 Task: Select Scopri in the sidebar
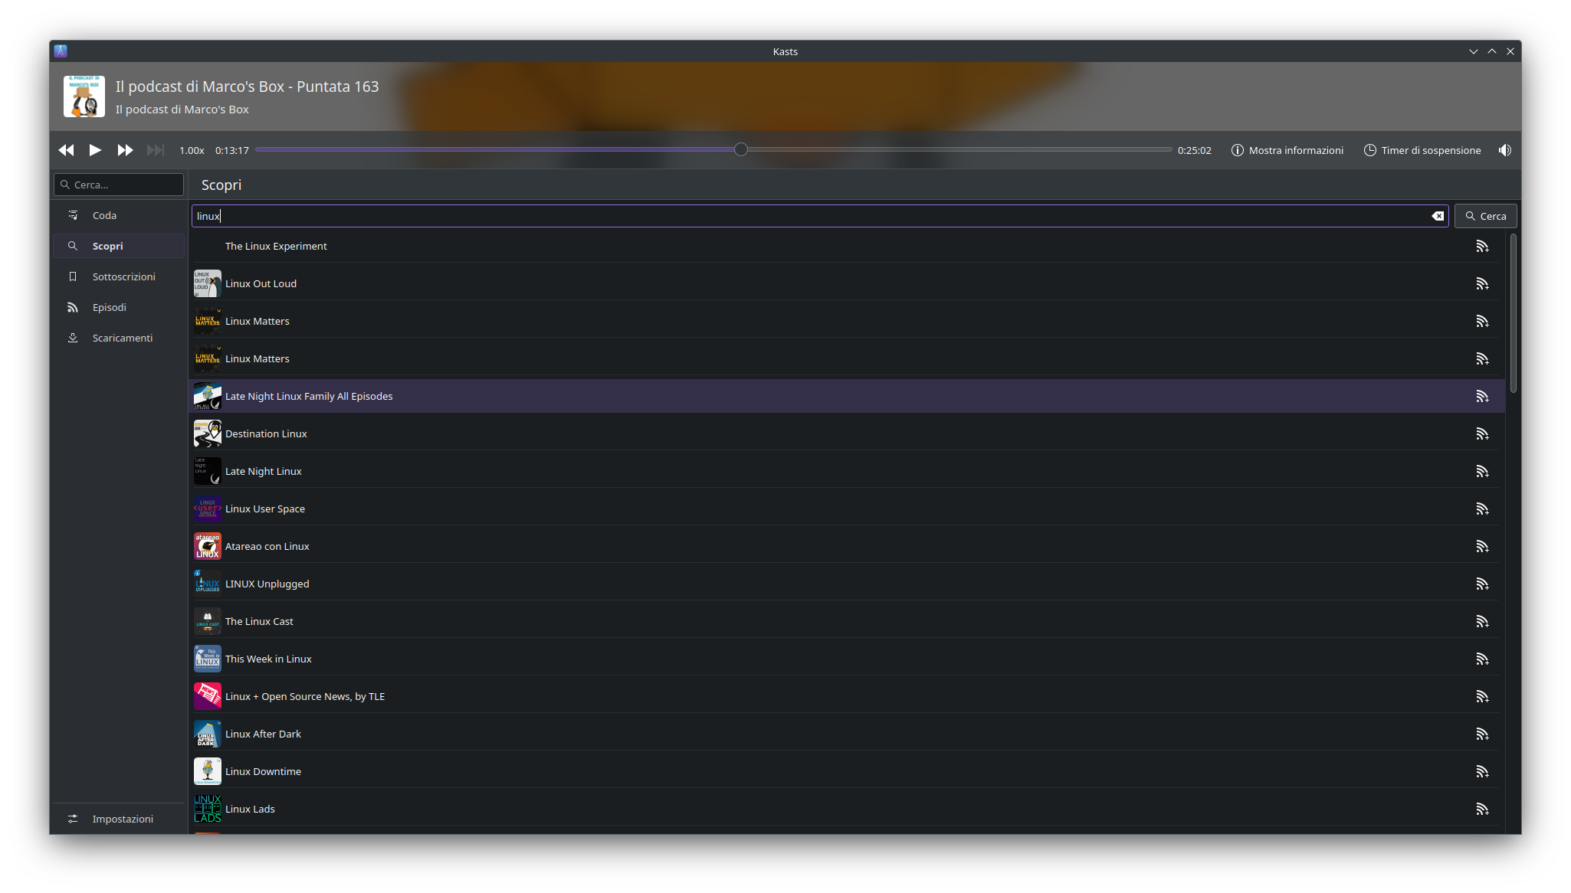[119, 246]
